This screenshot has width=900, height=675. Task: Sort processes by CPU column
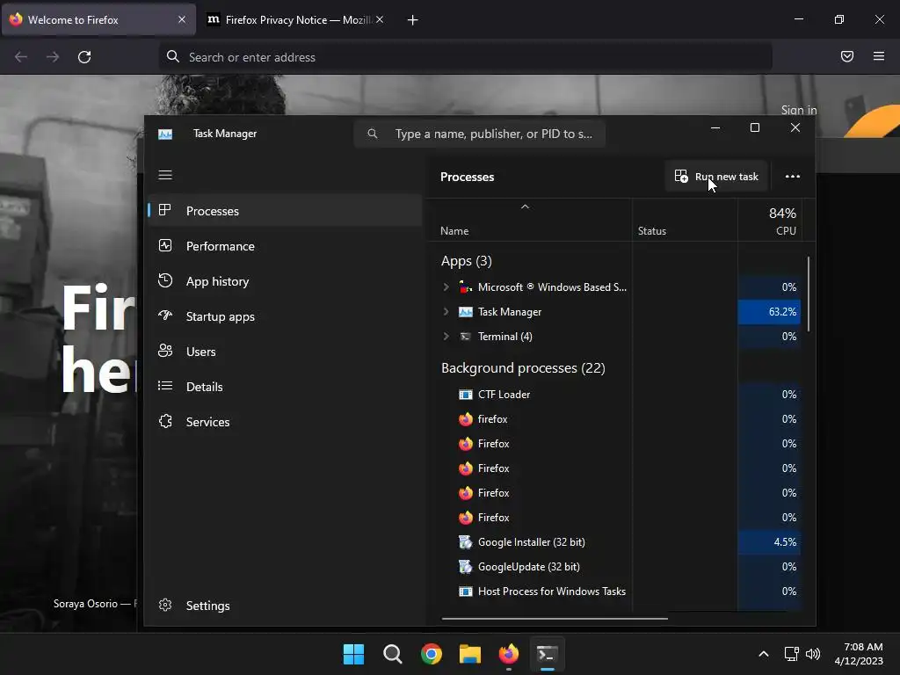[x=769, y=220]
